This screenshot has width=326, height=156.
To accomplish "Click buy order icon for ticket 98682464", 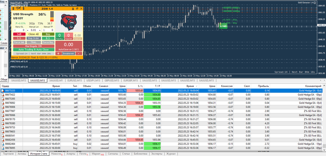I will [x=3, y=144].
